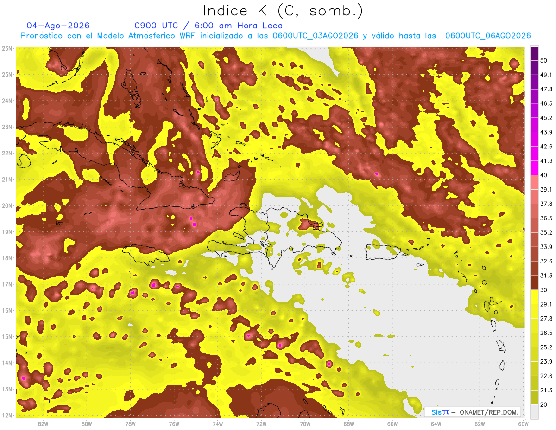Click longitude label '68W'
The image size is (556, 430).
point(349,424)
